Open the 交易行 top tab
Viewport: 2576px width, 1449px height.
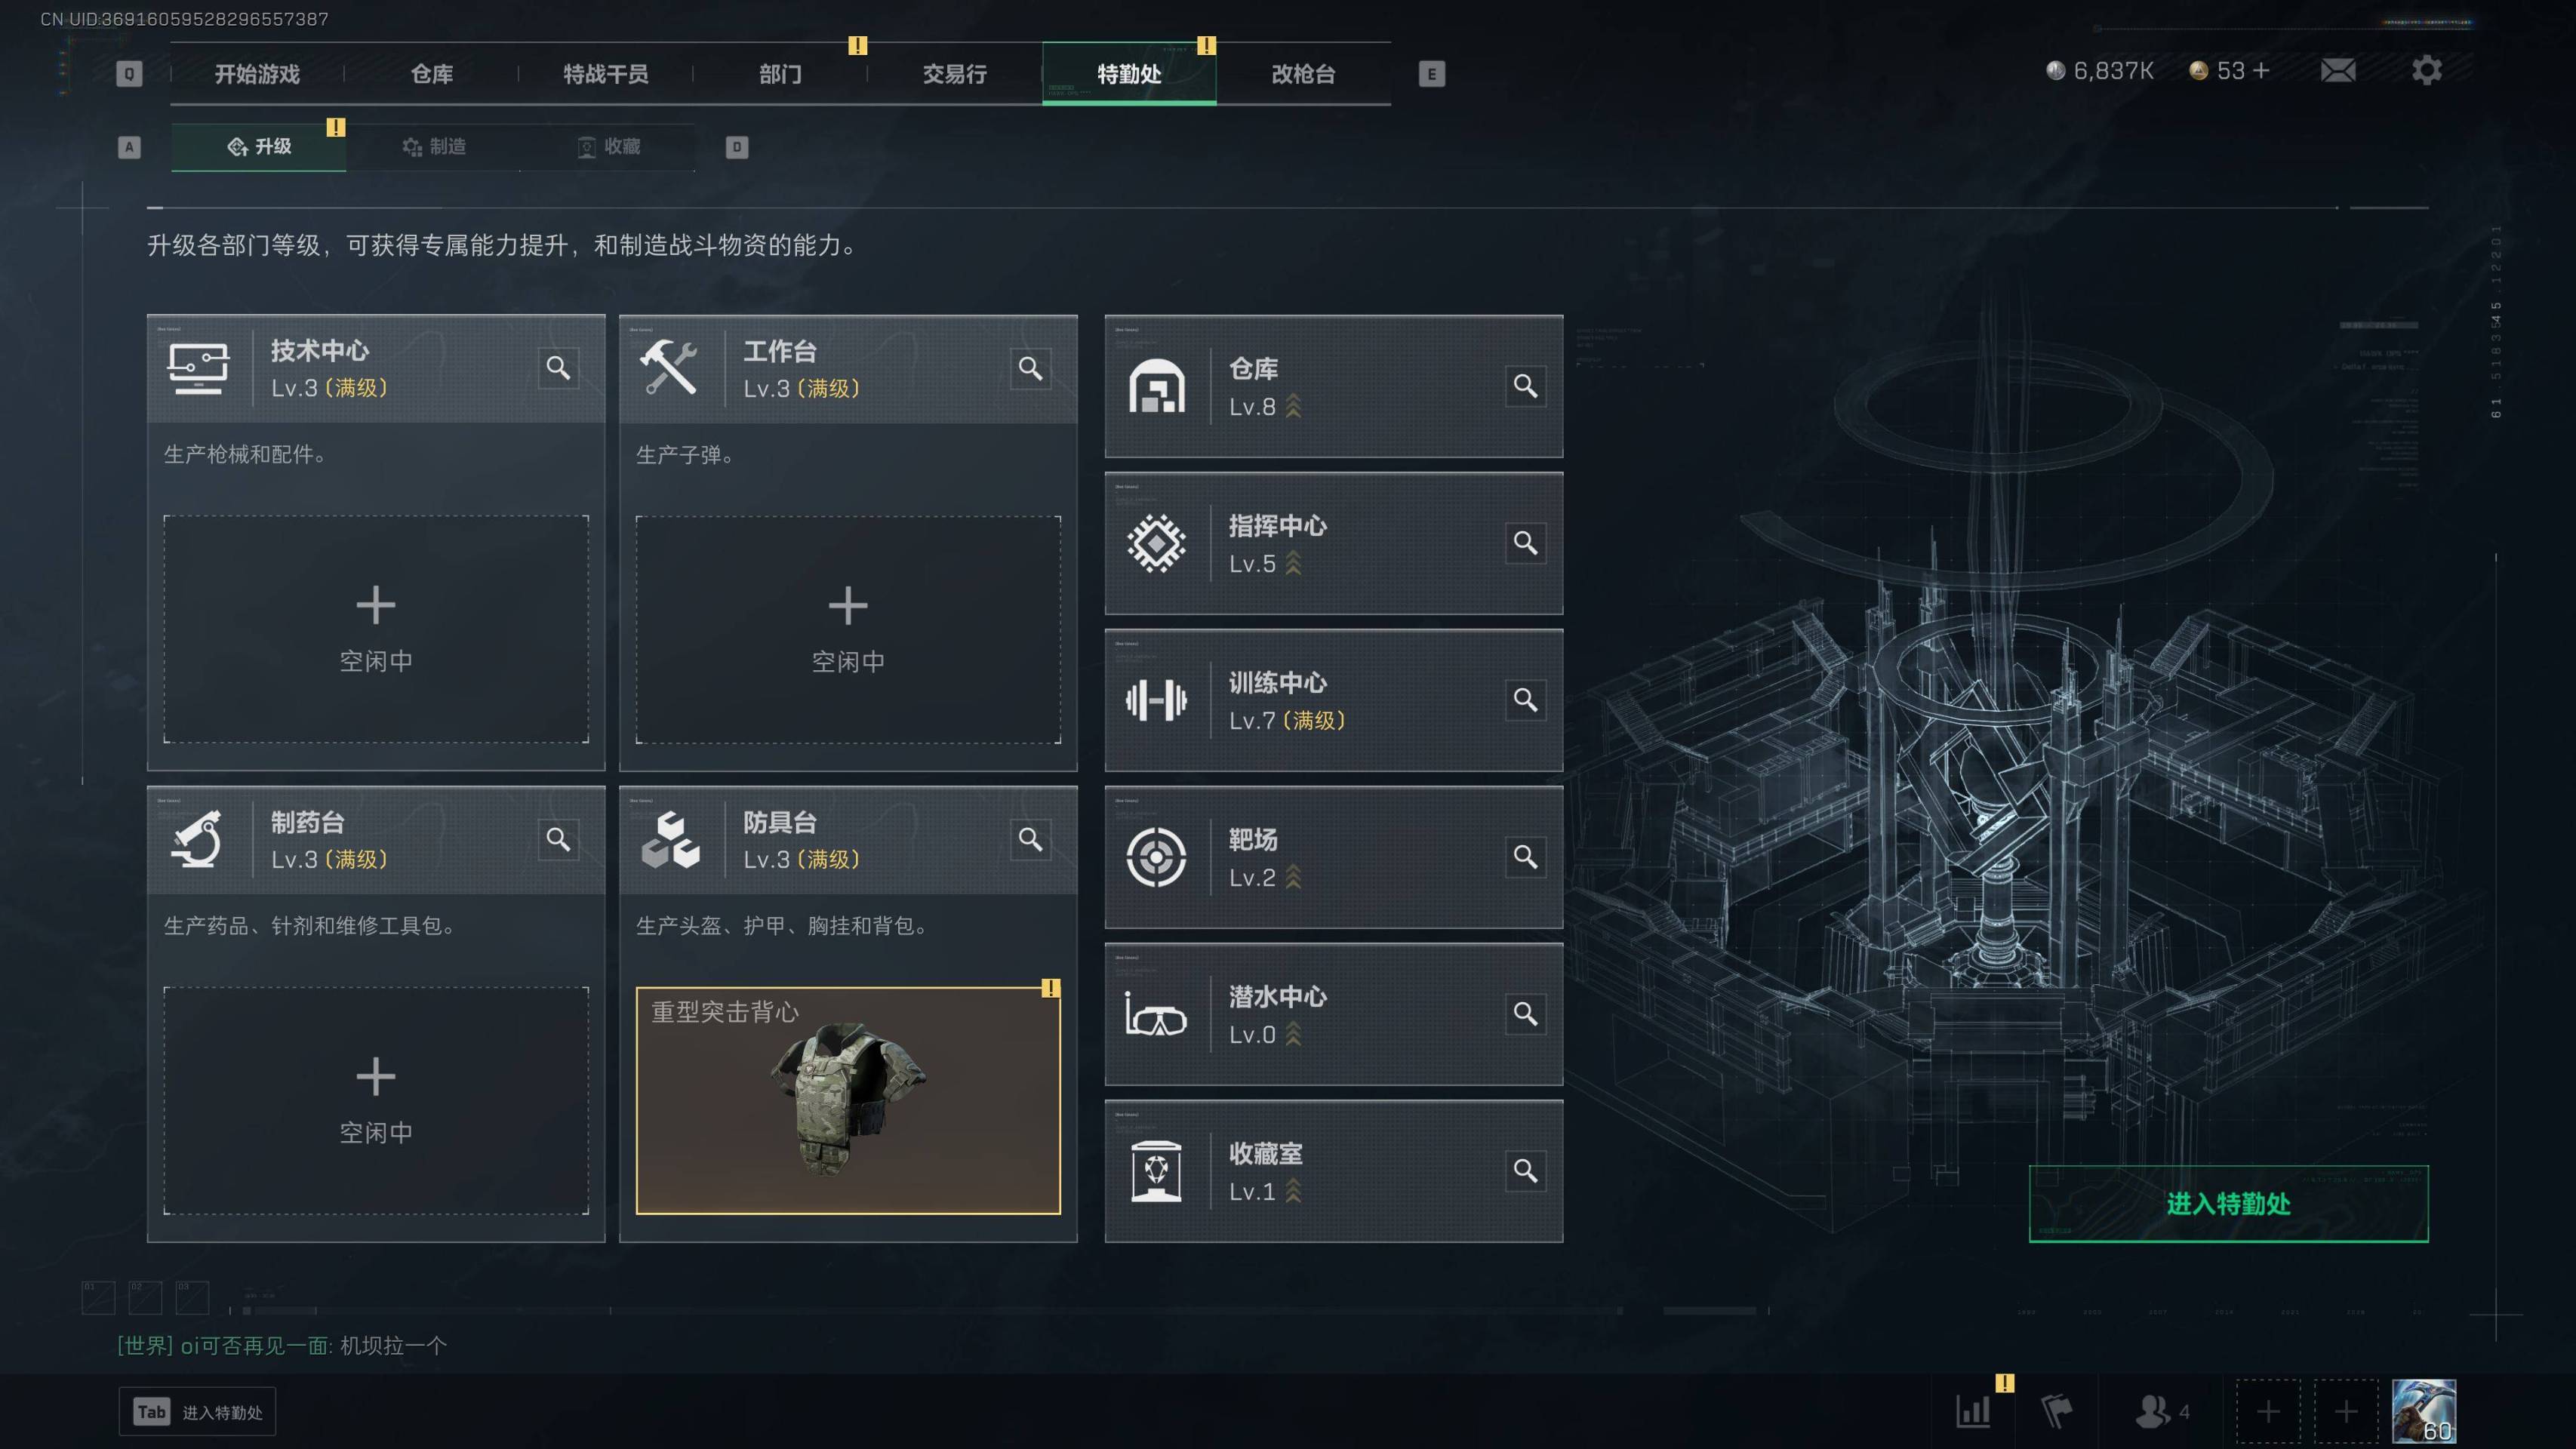pyautogui.click(x=954, y=74)
